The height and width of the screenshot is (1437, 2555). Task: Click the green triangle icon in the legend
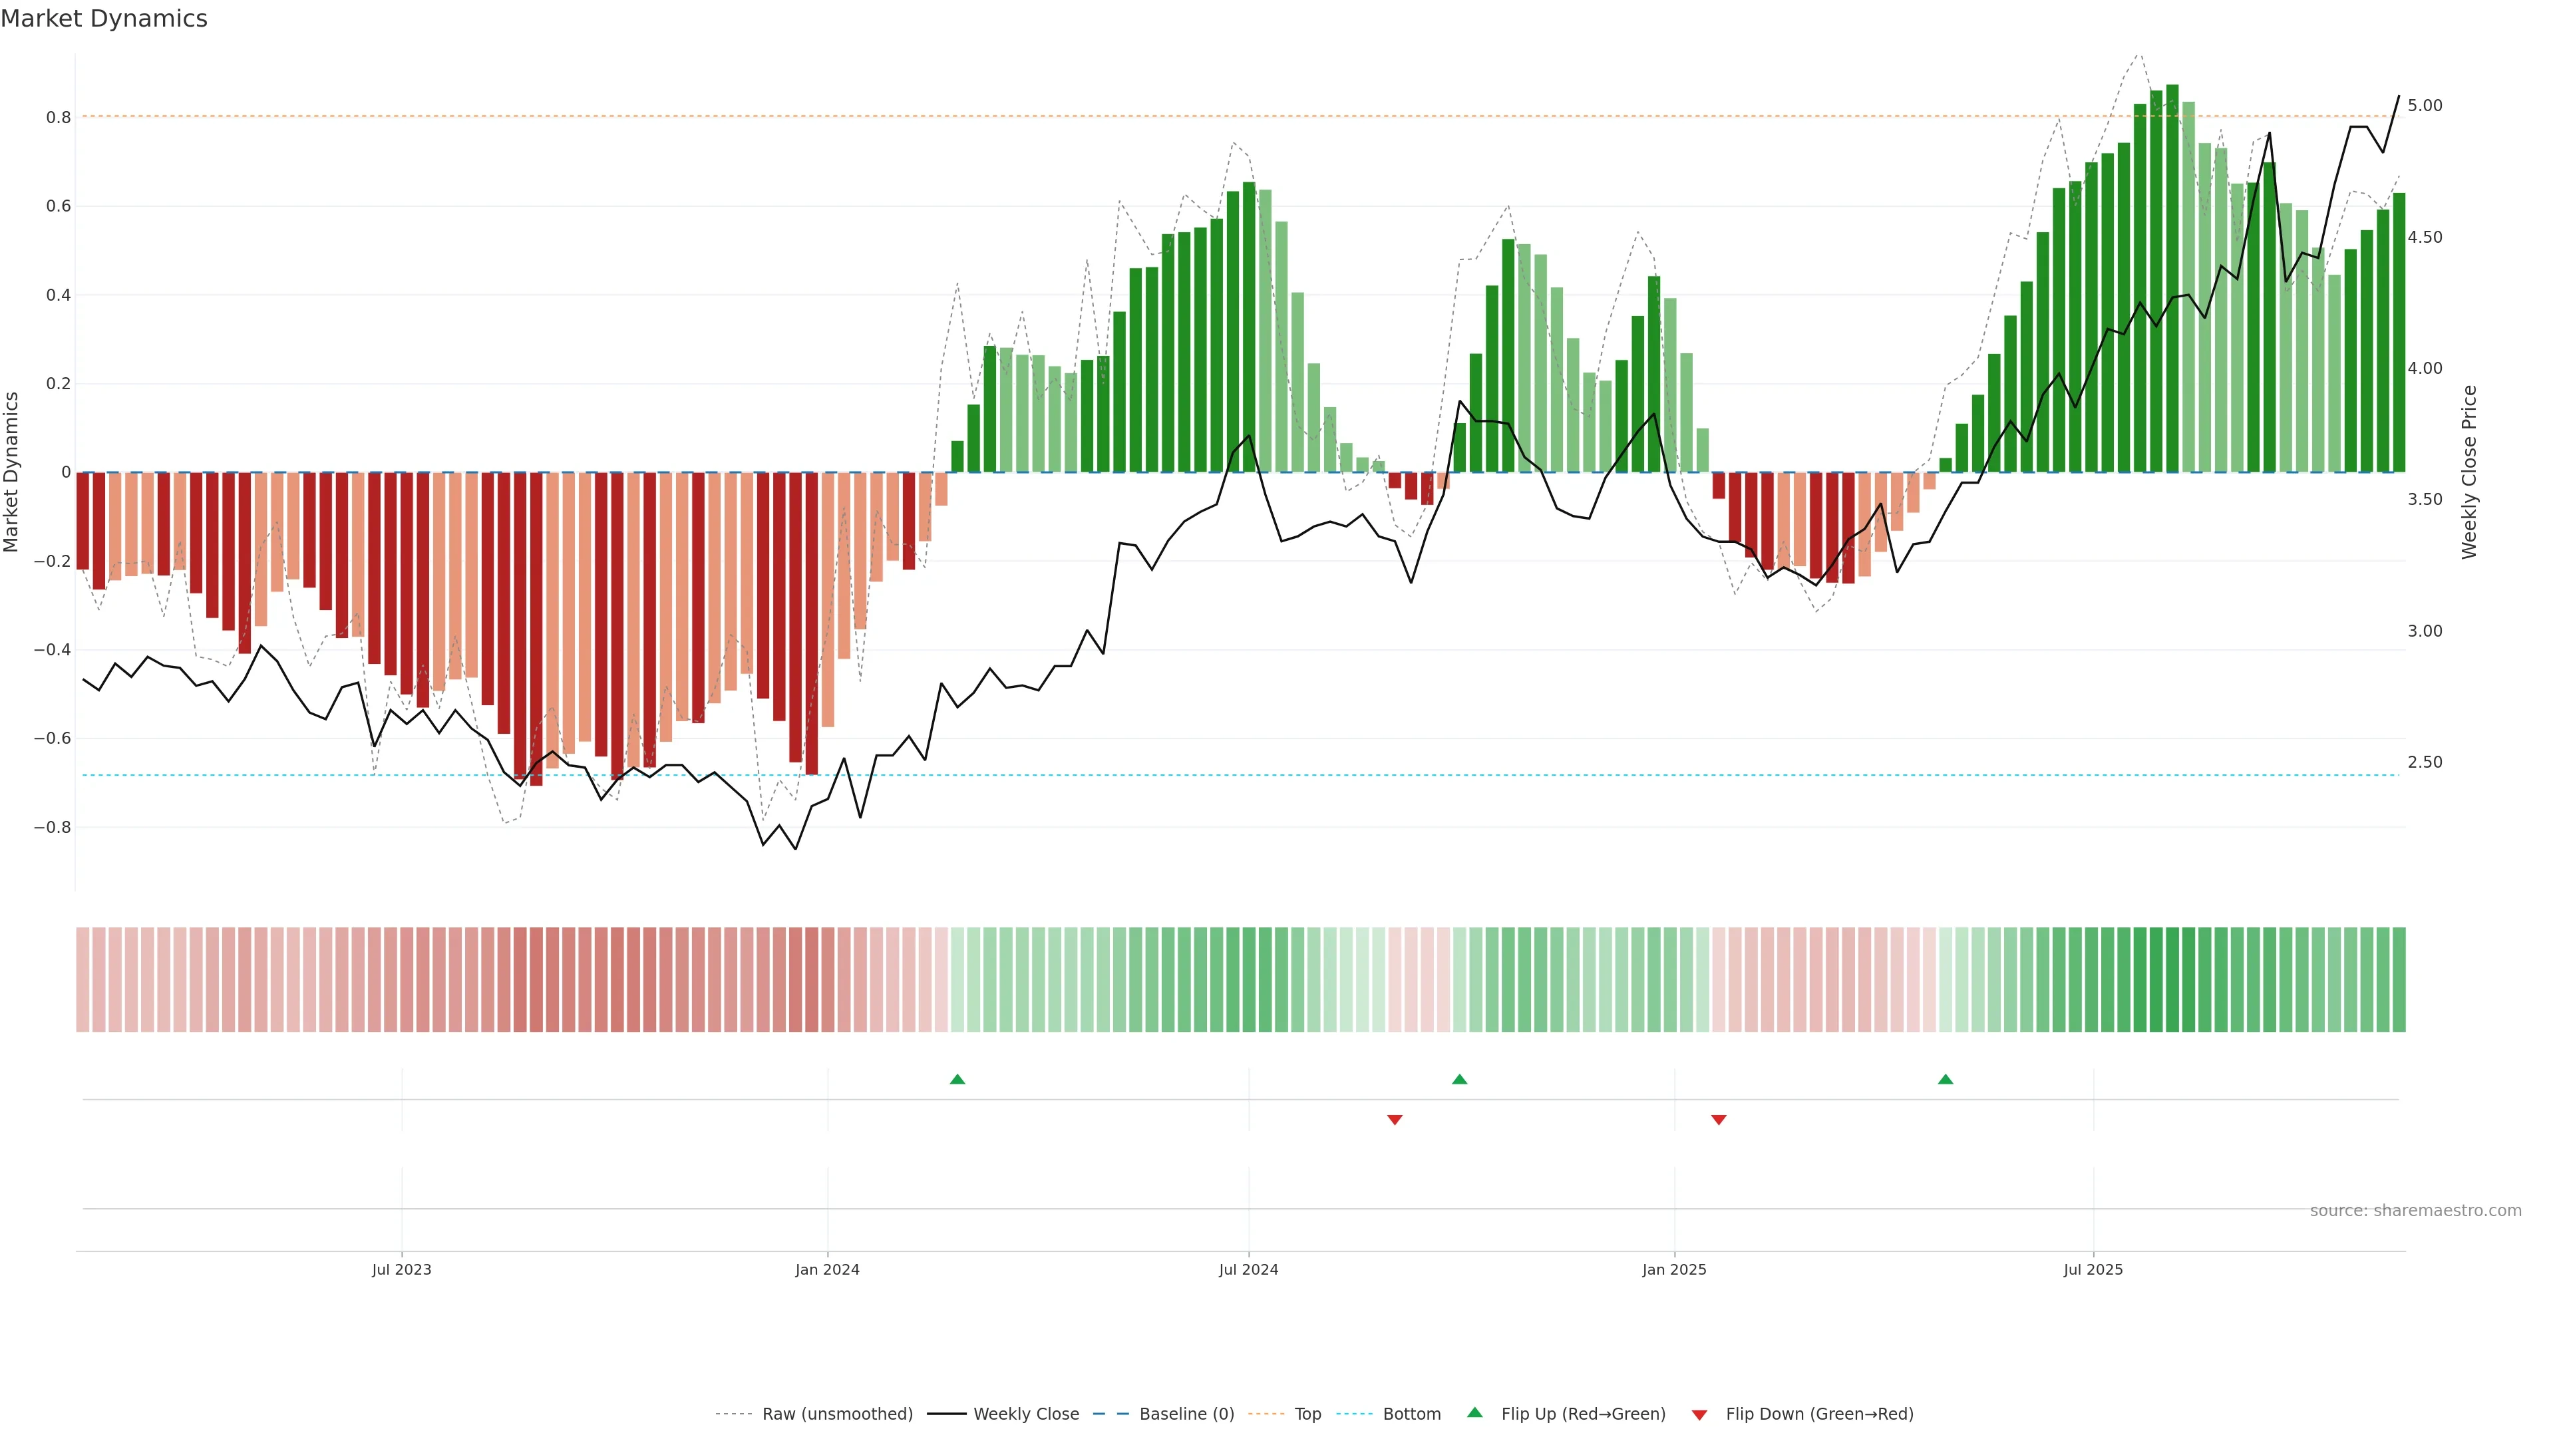click(x=1475, y=1412)
